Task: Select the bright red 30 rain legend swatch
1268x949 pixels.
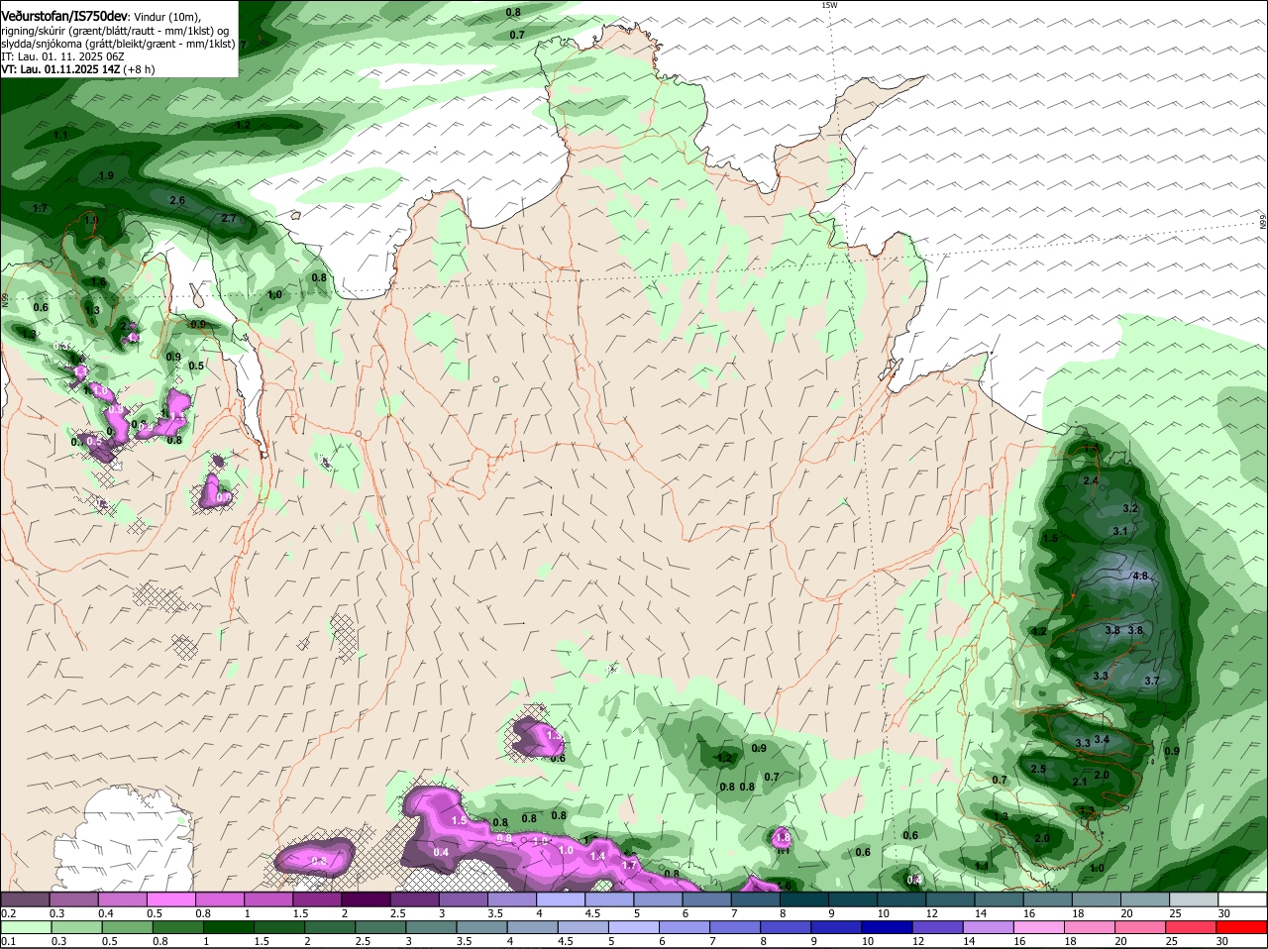Action: (x=1242, y=927)
